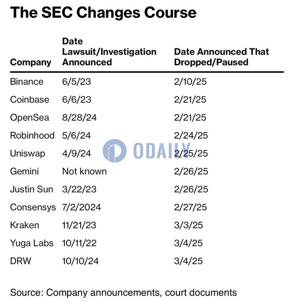Select Binance dropped date 2/10/25
This screenshot has width=293, height=302.
tap(190, 82)
